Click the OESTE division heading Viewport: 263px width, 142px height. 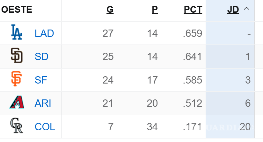17,10
